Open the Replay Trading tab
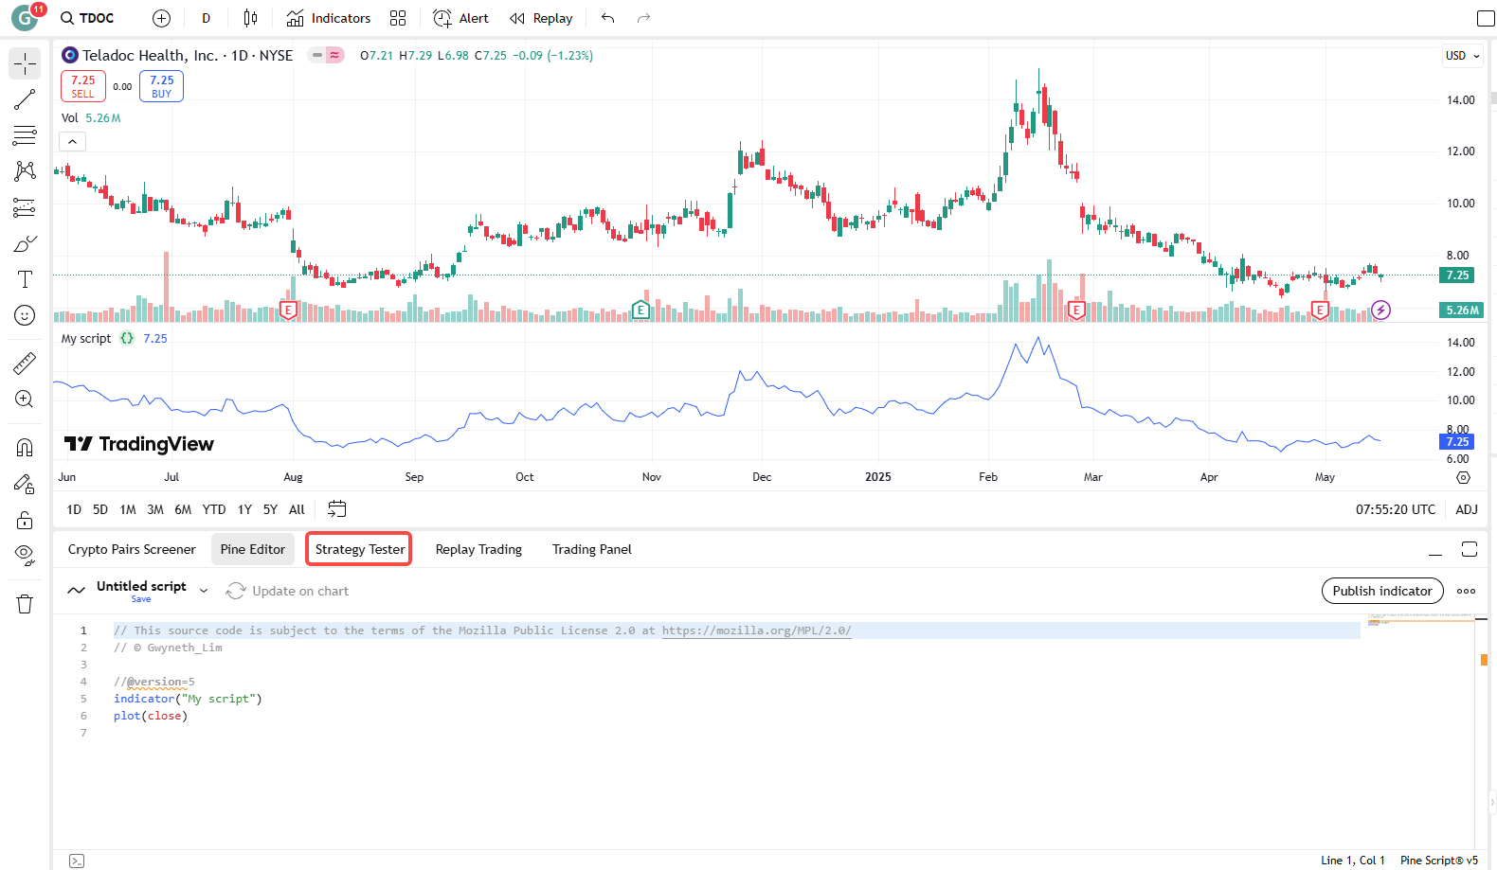Image resolution: width=1497 pixels, height=870 pixels. click(478, 549)
